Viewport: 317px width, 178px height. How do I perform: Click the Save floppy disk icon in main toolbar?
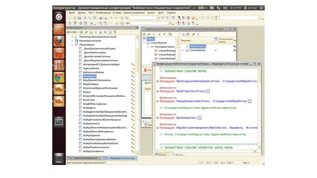tap(80, 18)
